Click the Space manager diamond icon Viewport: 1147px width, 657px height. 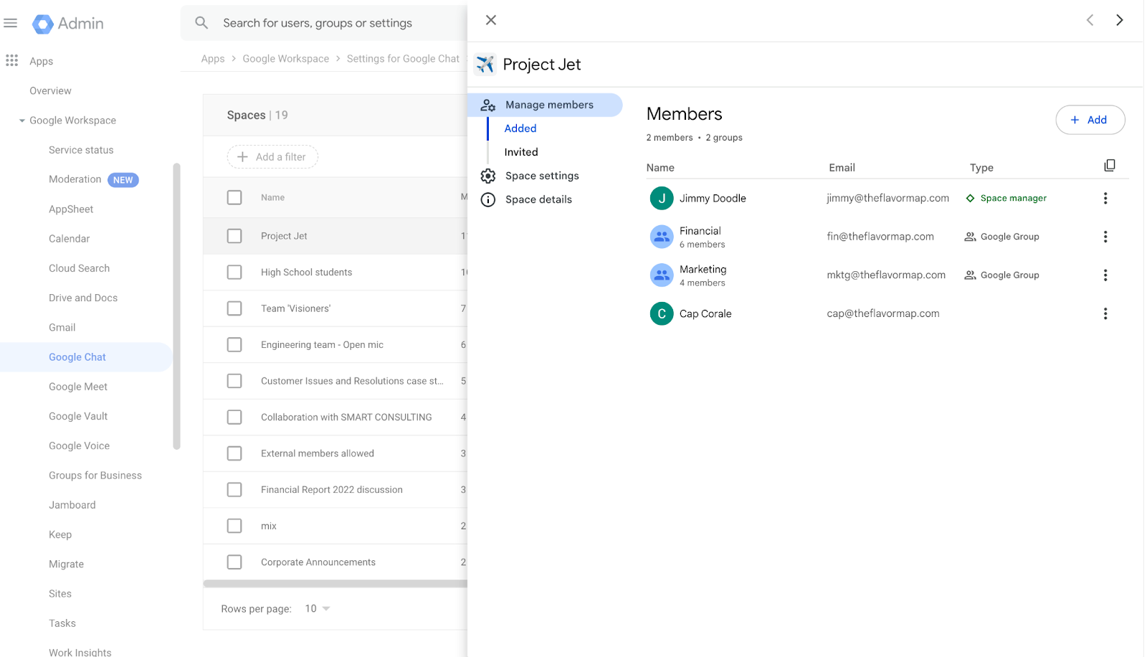[970, 198]
